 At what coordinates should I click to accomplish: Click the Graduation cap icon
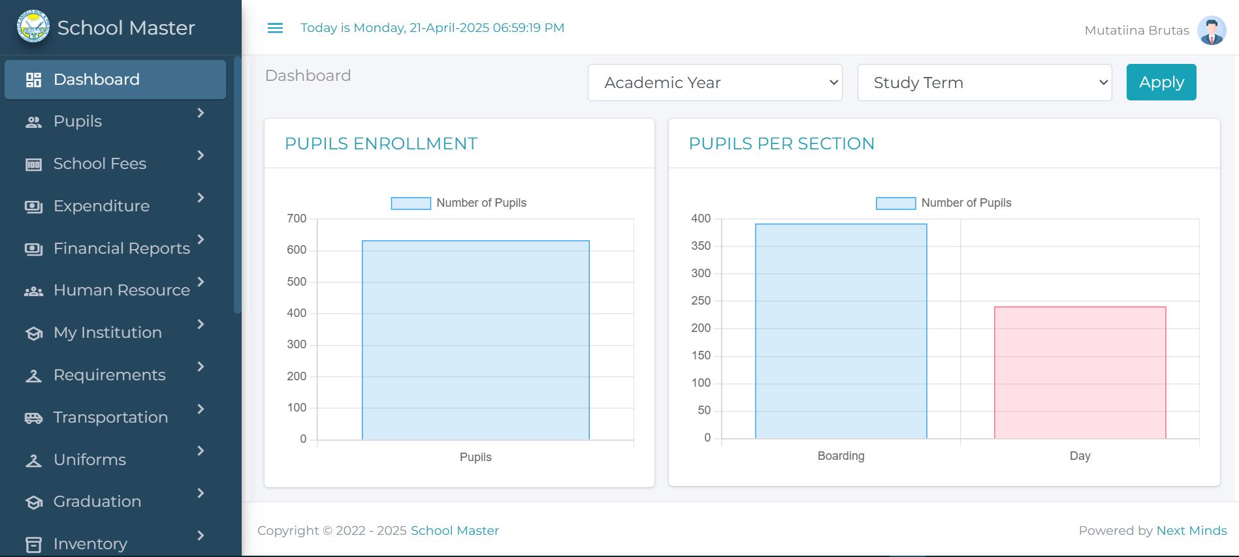tap(33, 502)
